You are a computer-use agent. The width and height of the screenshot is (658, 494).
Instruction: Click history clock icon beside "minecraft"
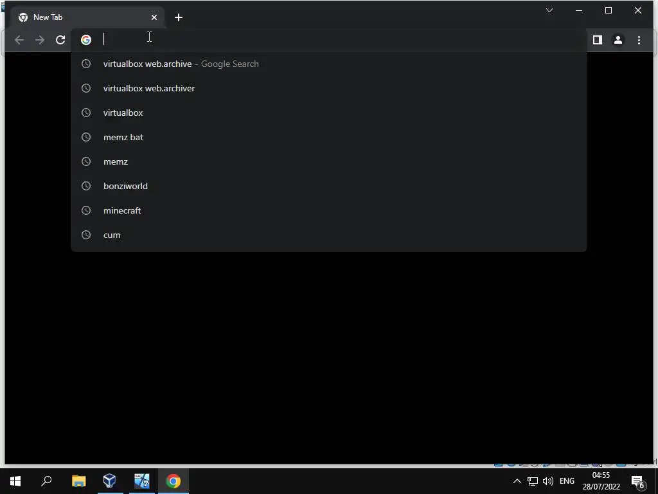86,210
